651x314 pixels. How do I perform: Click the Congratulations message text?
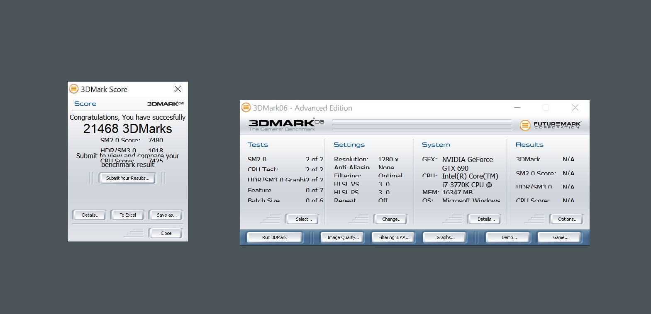[x=127, y=117]
